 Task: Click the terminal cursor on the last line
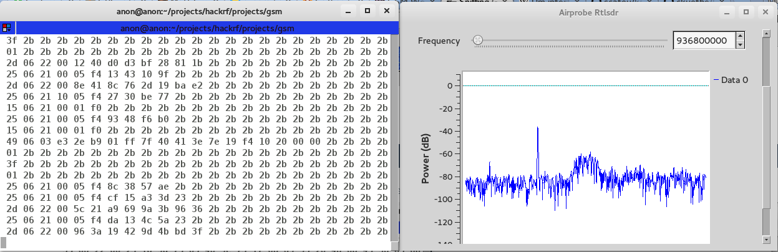(3, 242)
